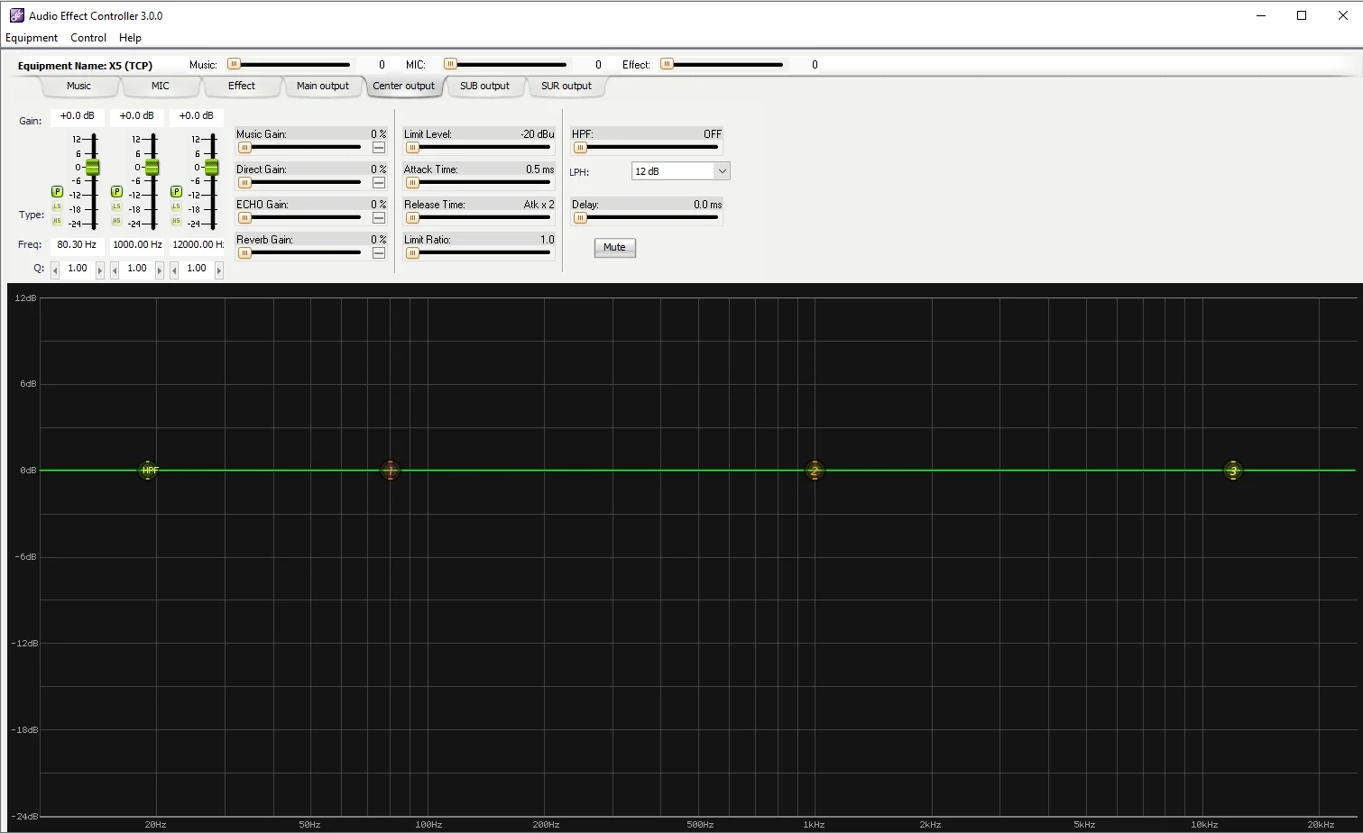This screenshot has width=1363, height=833.
Task: Click the Reverb Gain slider handle
Action: (244, 253)
